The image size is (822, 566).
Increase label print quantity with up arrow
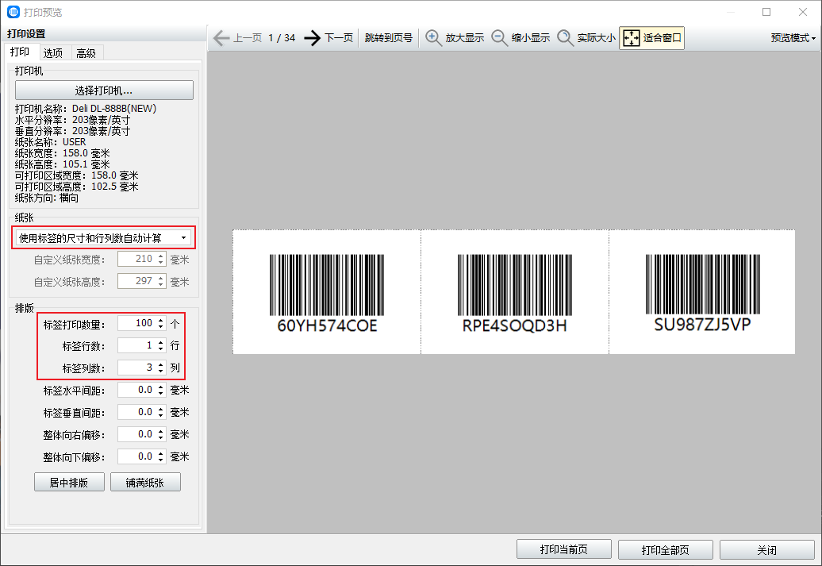[161, 320]
